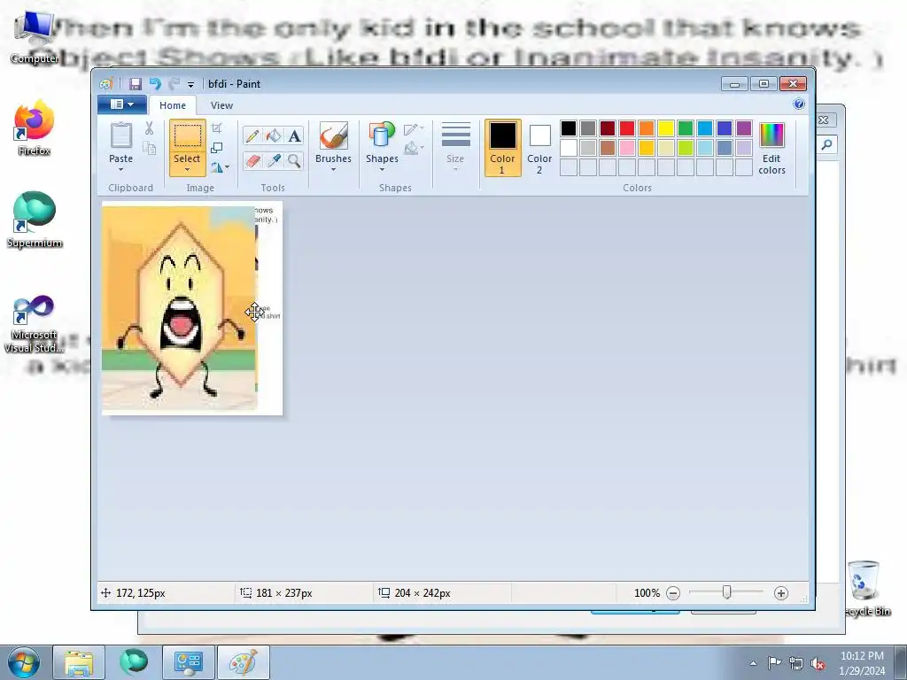Click the painted character image on canvas

coord(179,308)
